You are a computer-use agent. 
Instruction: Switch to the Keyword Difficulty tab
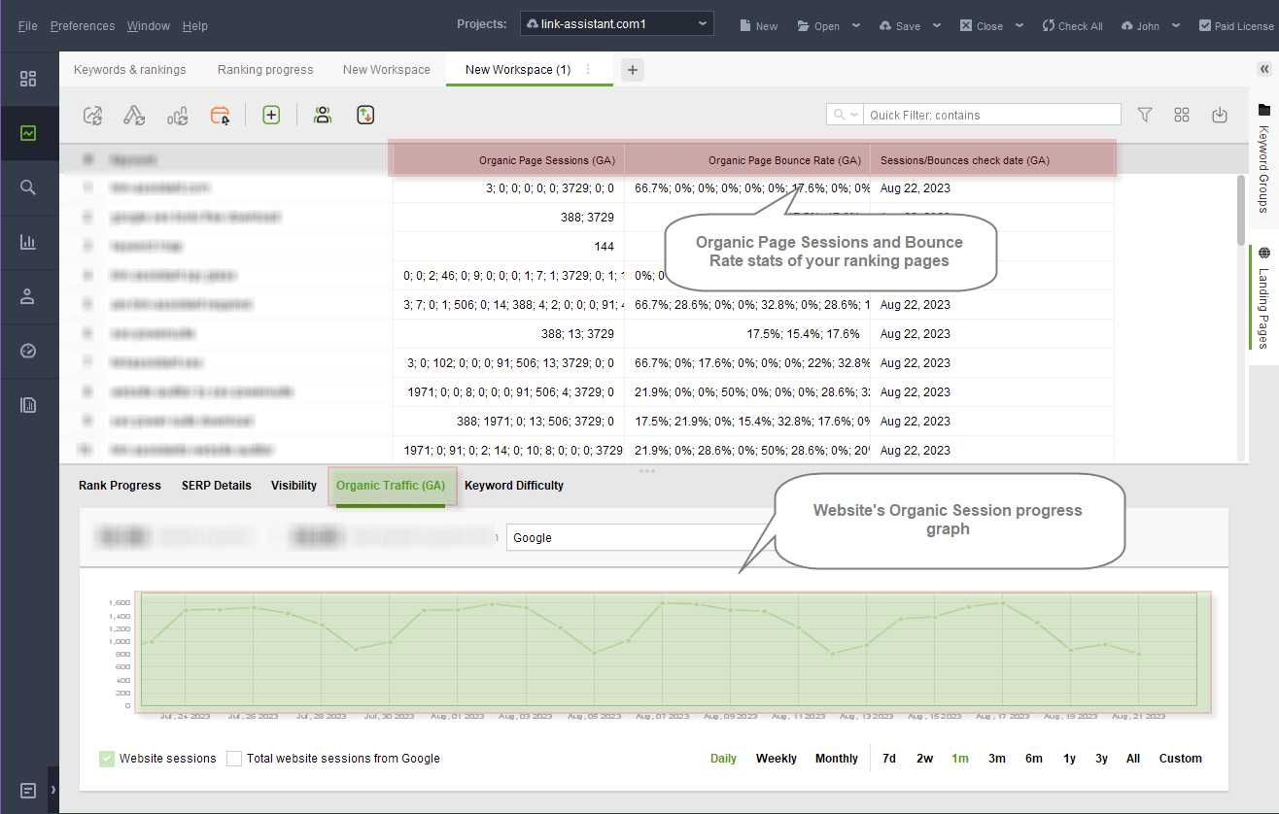[514, 486]
